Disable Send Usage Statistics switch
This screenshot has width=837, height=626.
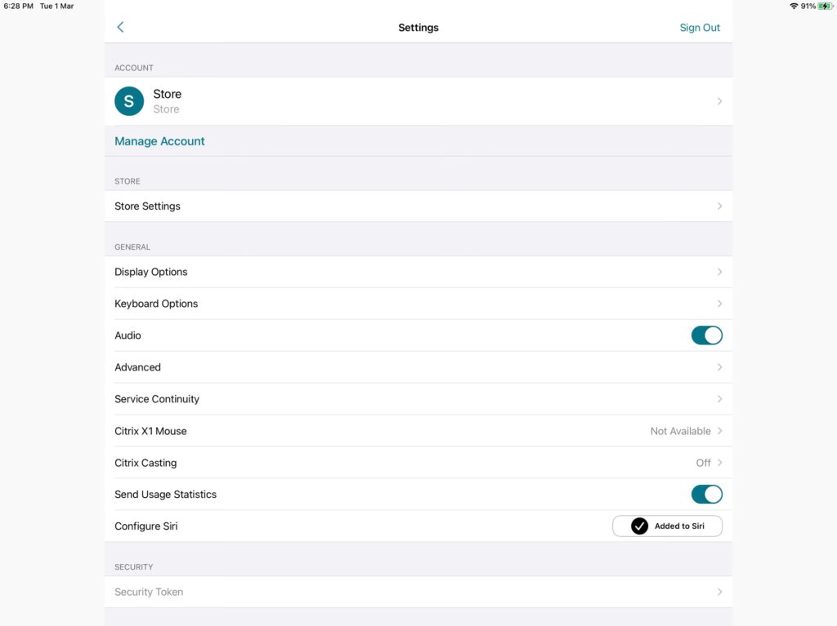[x=706, y=495]
